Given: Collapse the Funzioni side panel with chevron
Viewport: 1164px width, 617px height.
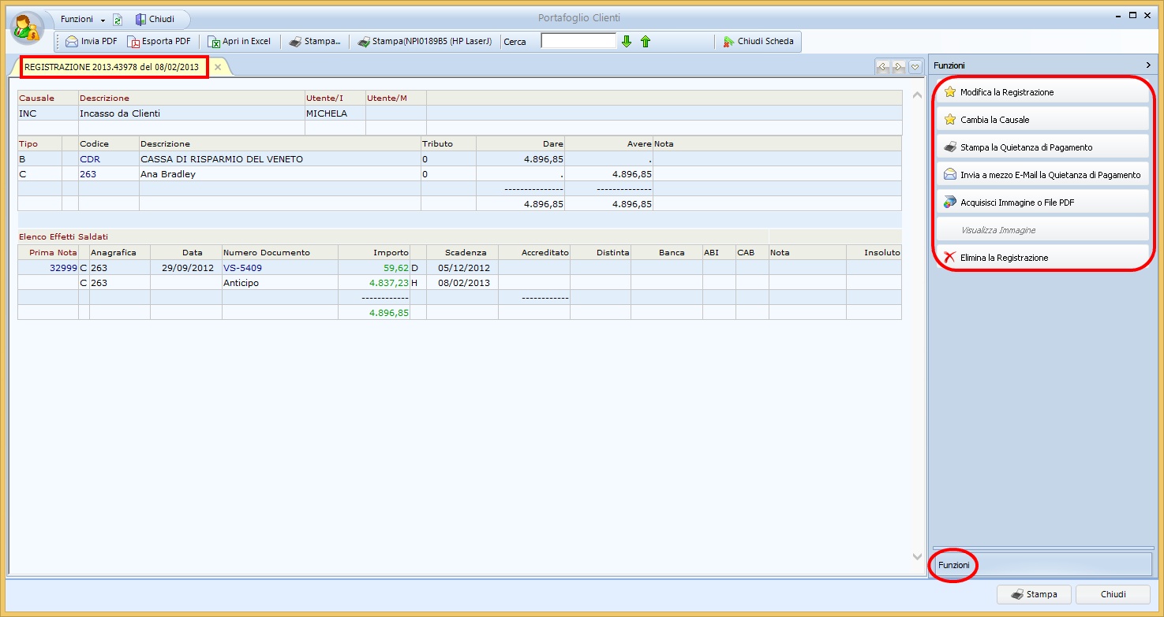Looking at the screenshot, I should 1148,65.
